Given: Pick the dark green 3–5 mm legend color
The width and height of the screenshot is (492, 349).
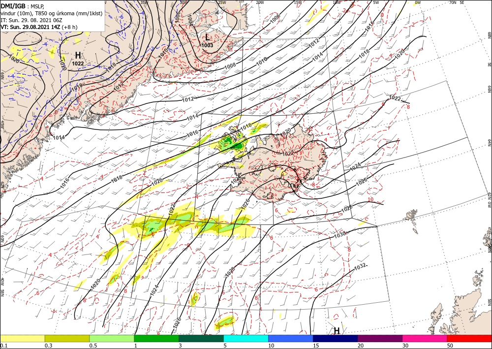Looking at the screenshot, I should [x=201, y=338].
